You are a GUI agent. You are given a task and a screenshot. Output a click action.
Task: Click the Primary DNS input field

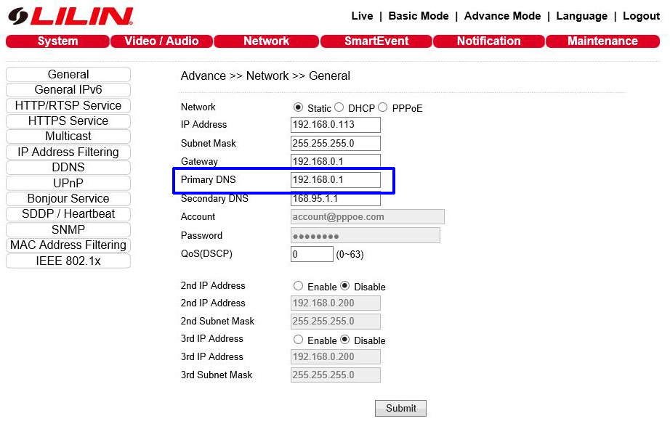pyautogui.click(x=335, y=180)
